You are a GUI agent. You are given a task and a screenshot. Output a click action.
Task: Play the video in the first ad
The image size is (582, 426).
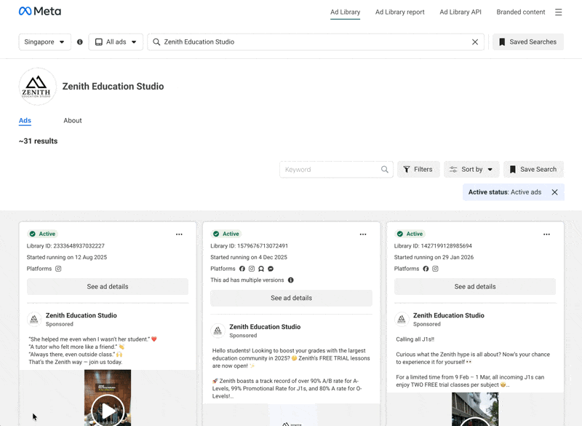click(108, 411)
